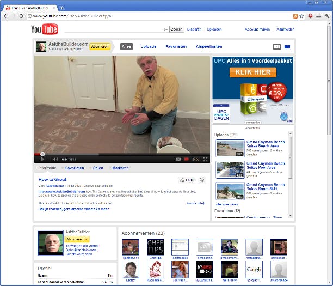The image size is (333, 286).
Task: Click the browser back arrow
Action: [6, 16]
